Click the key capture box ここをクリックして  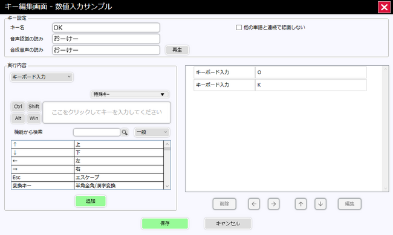[x=107, y=112]
